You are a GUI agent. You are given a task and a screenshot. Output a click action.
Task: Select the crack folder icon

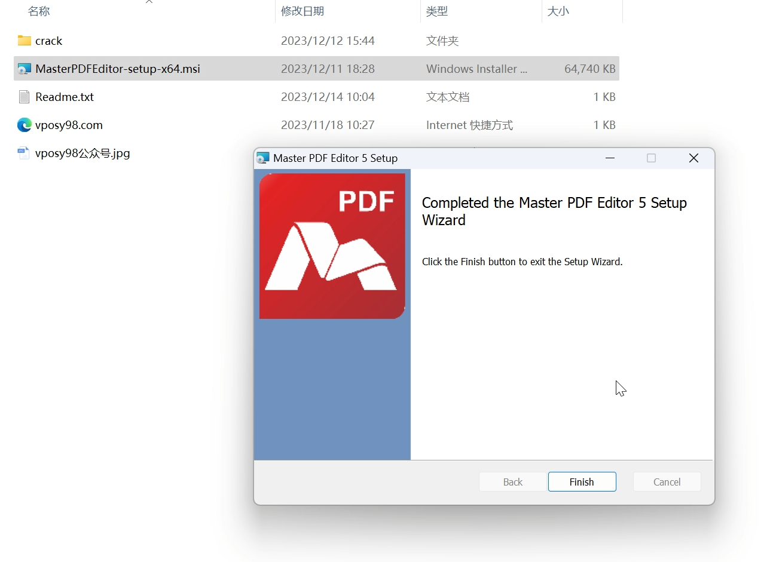point(24,41)
